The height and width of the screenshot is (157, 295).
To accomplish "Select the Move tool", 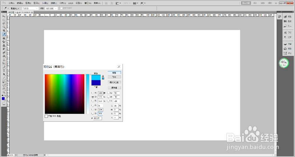I will (x=4, y=16).
